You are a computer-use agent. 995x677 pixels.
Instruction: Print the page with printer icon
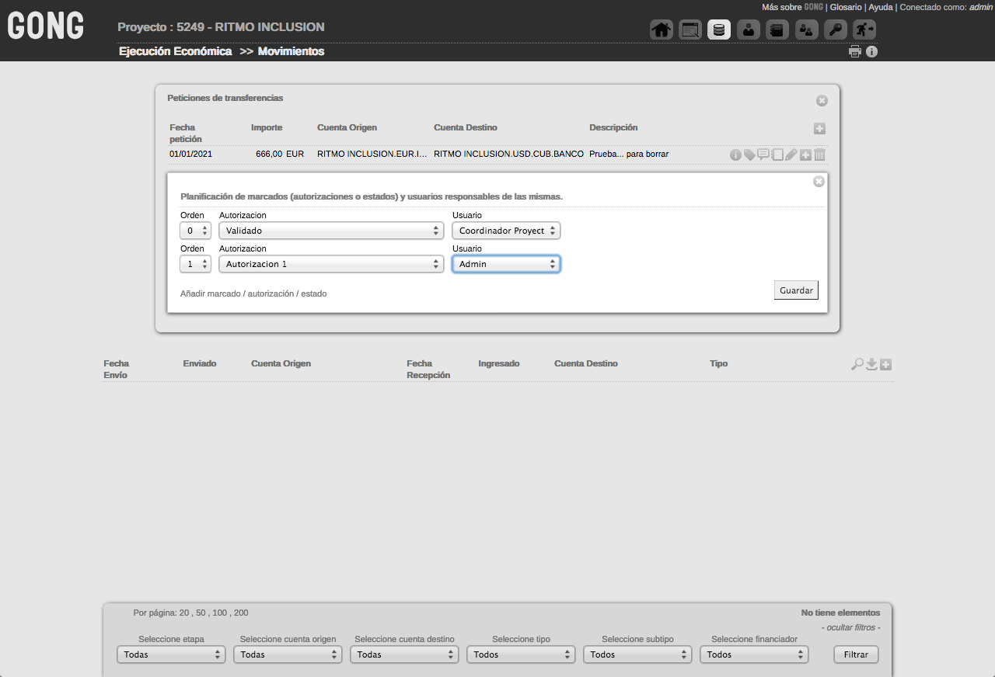855,52
